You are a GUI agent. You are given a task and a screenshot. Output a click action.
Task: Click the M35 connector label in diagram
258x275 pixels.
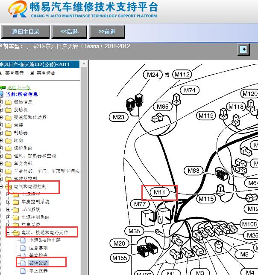[x=134, y=231]
